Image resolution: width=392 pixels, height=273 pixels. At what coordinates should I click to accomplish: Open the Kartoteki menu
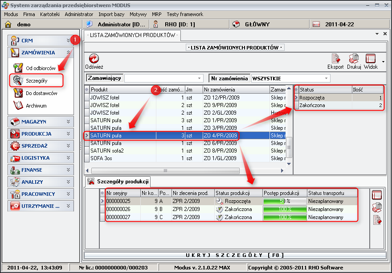49,14
